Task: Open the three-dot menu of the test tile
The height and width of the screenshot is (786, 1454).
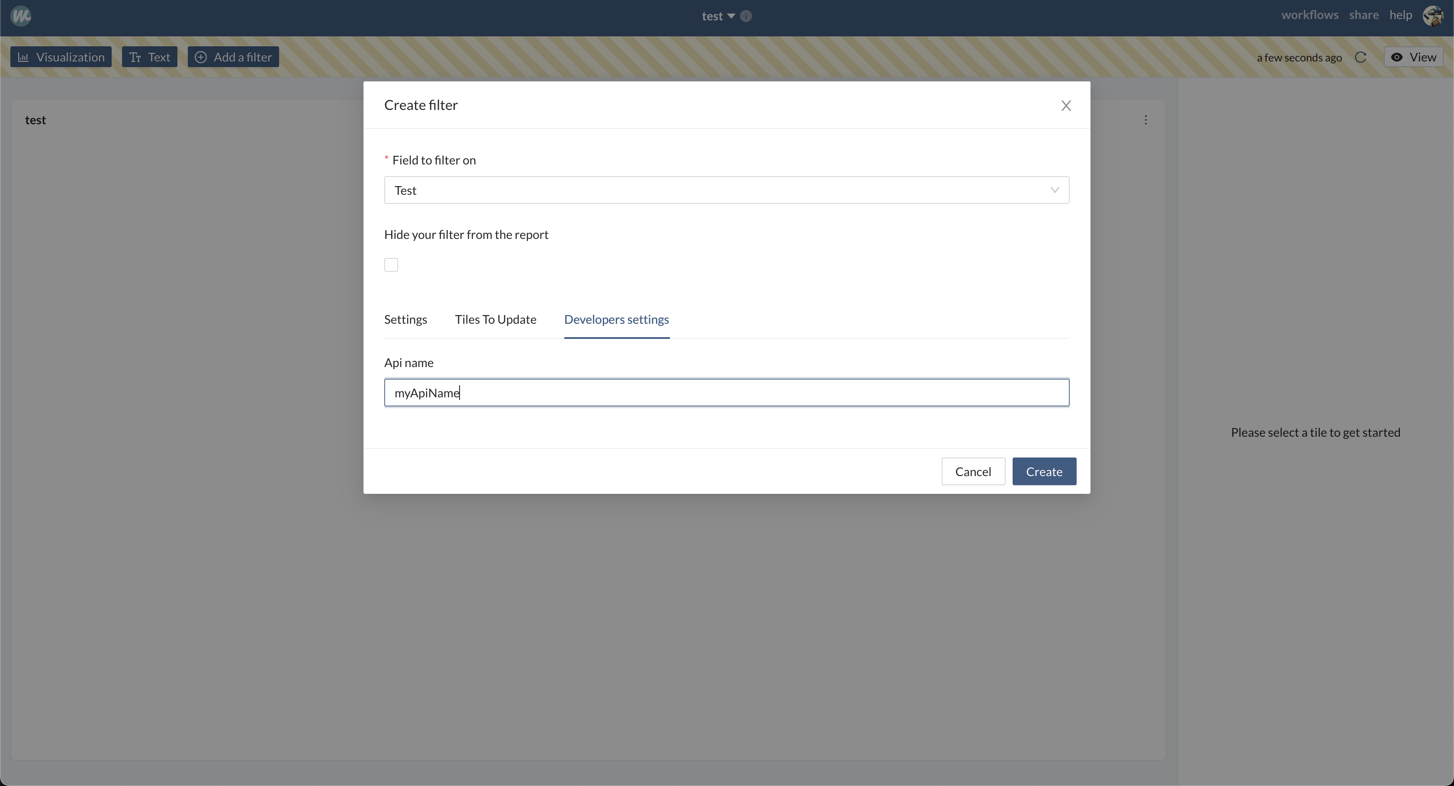Action: click(x=1145, y=120)
